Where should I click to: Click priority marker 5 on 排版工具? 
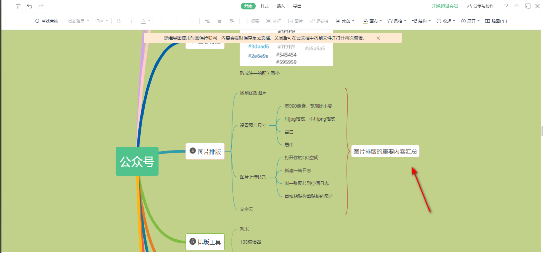click(x=193, y=241)
